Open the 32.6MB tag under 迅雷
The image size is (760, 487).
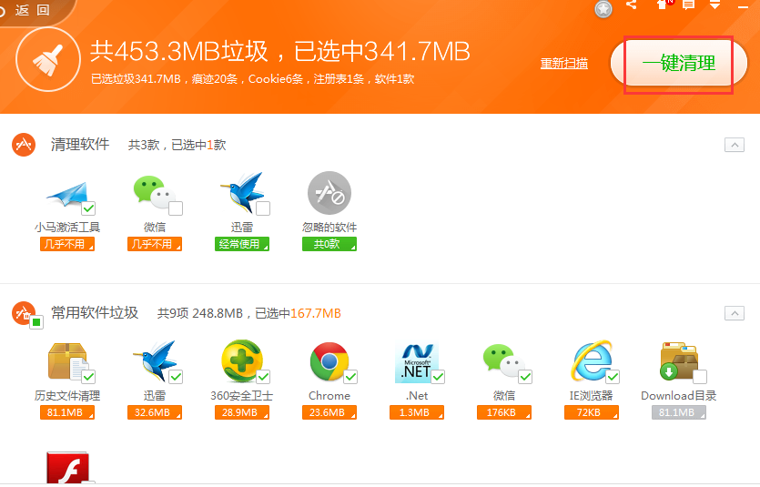(155, 412)
